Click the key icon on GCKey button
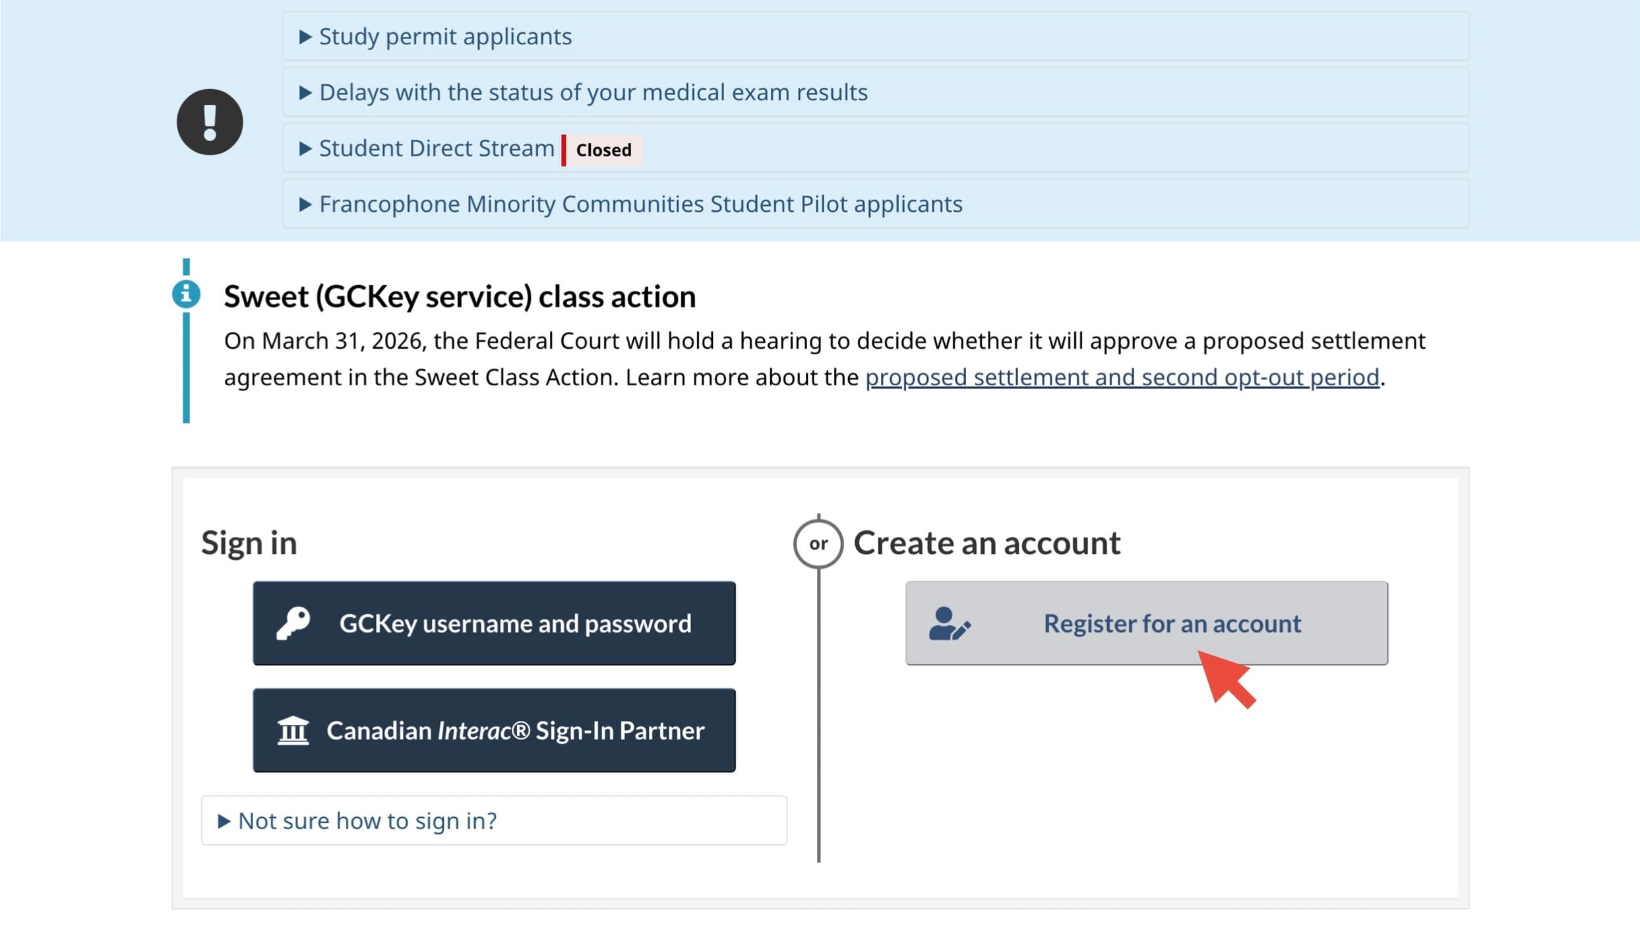The image size is (1640, 928). [293, 623]
